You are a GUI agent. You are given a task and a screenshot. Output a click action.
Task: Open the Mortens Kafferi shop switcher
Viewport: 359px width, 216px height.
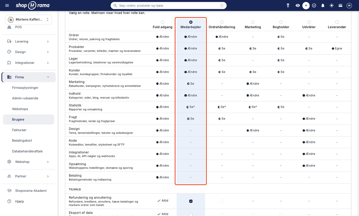28,20
